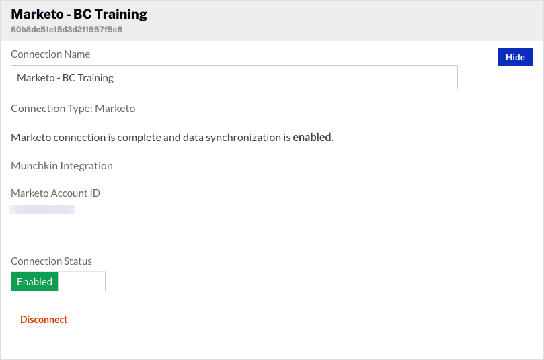Image resolution: width=544 pixels, height=360 pixels.
Task: Click the Disconnect link
Action: [44, 320]
